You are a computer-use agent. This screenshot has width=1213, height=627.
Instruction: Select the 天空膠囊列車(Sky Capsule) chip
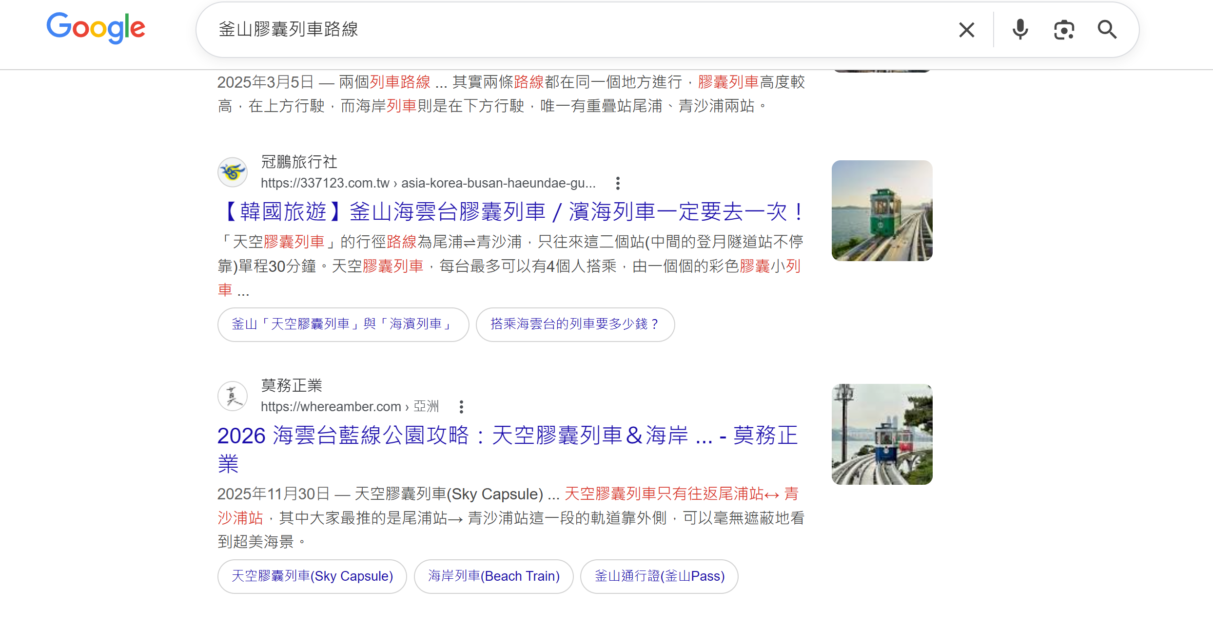312,576
